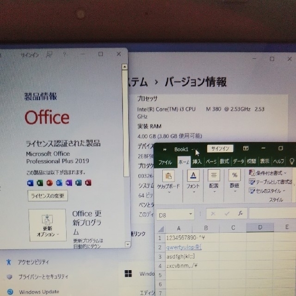Select column B header in Excel
Screen dimensions: 296x296
click(x=206, y=228)
